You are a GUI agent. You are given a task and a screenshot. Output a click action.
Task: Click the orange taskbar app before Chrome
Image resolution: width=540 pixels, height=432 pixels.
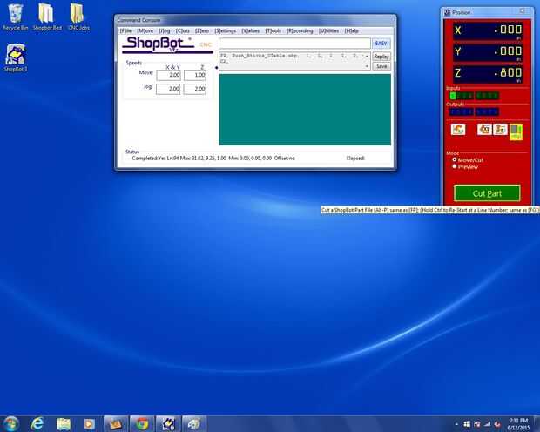pos(116,424)
